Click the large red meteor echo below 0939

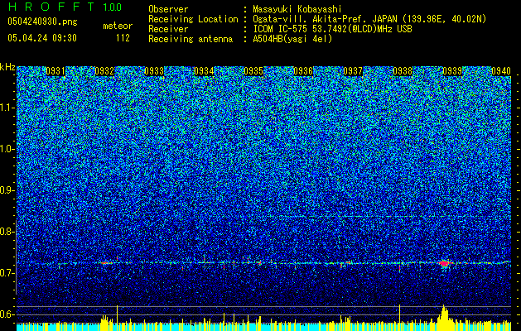coord(444,263)
